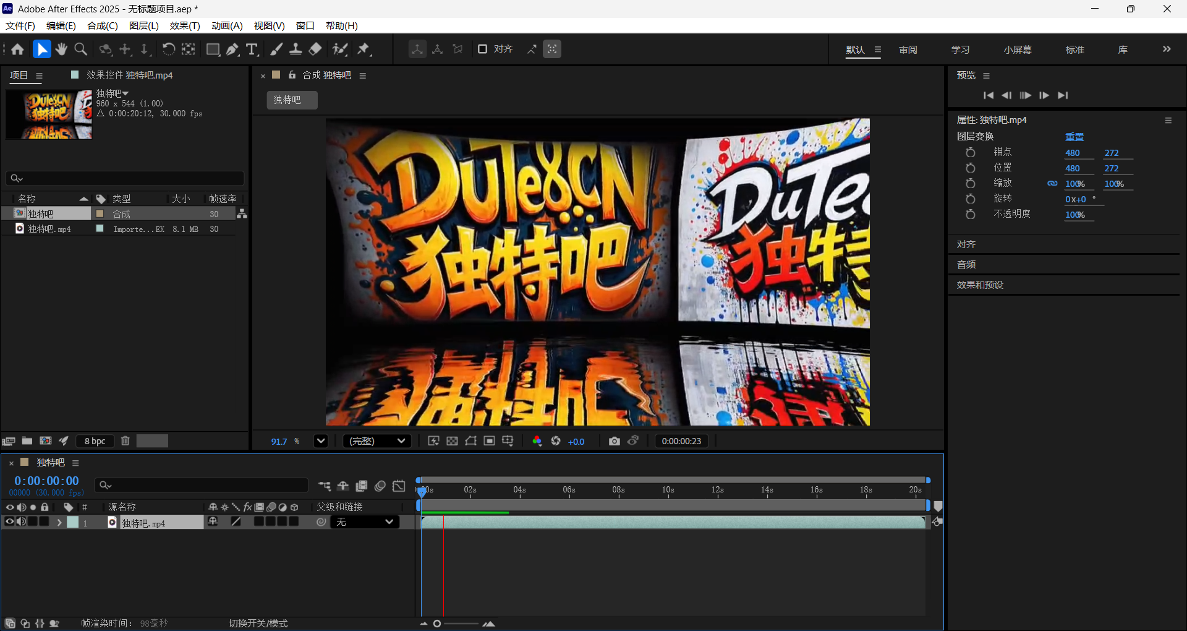Toggle composition viewer lock icon
Screen dimensions: 1187x631
tap(292, 75)
